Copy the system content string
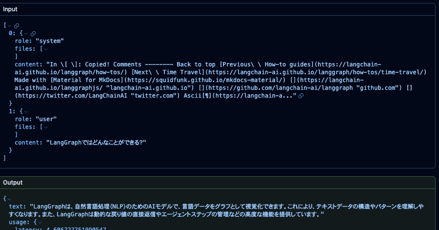This screenshot has width=439, height=230. click(301, 96)
